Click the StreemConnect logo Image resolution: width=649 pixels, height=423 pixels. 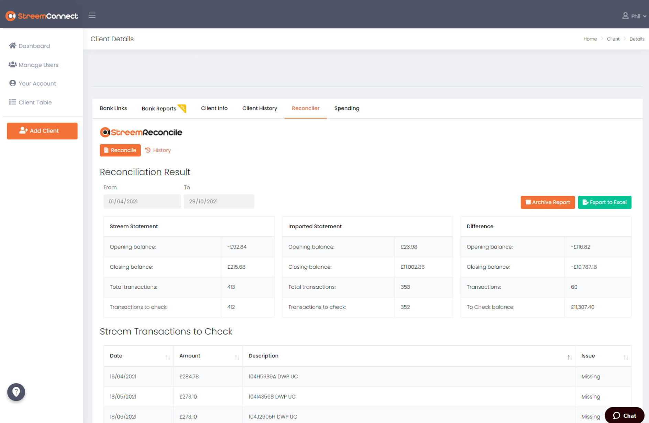[x=42, y=16]
